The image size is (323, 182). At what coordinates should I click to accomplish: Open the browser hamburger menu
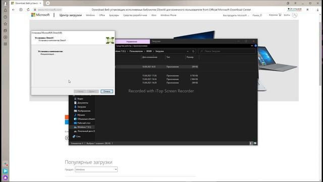[295, 4]
